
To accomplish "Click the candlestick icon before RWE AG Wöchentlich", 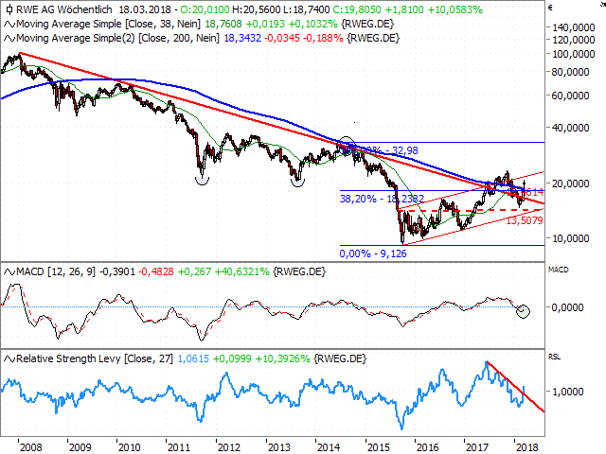I will [x=9, y=9].
